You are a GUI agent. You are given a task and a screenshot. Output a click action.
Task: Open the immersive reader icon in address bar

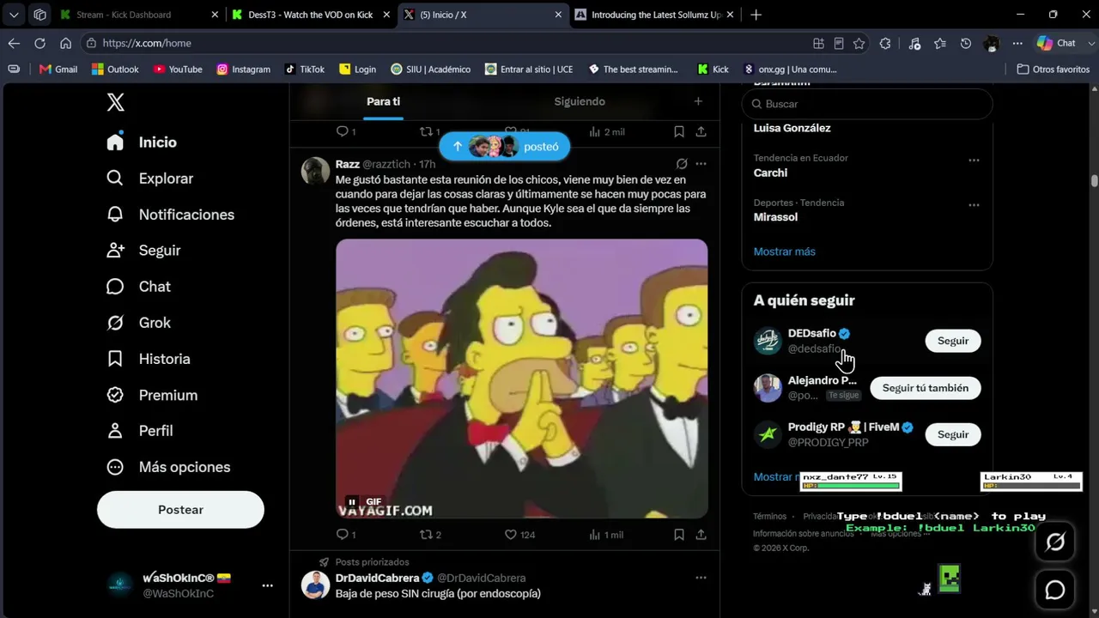point(839,43)
